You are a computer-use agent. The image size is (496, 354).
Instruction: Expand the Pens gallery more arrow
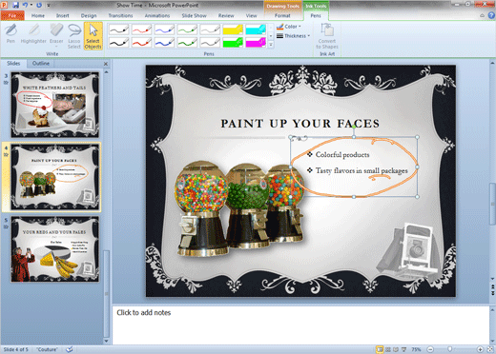point(271,45)
